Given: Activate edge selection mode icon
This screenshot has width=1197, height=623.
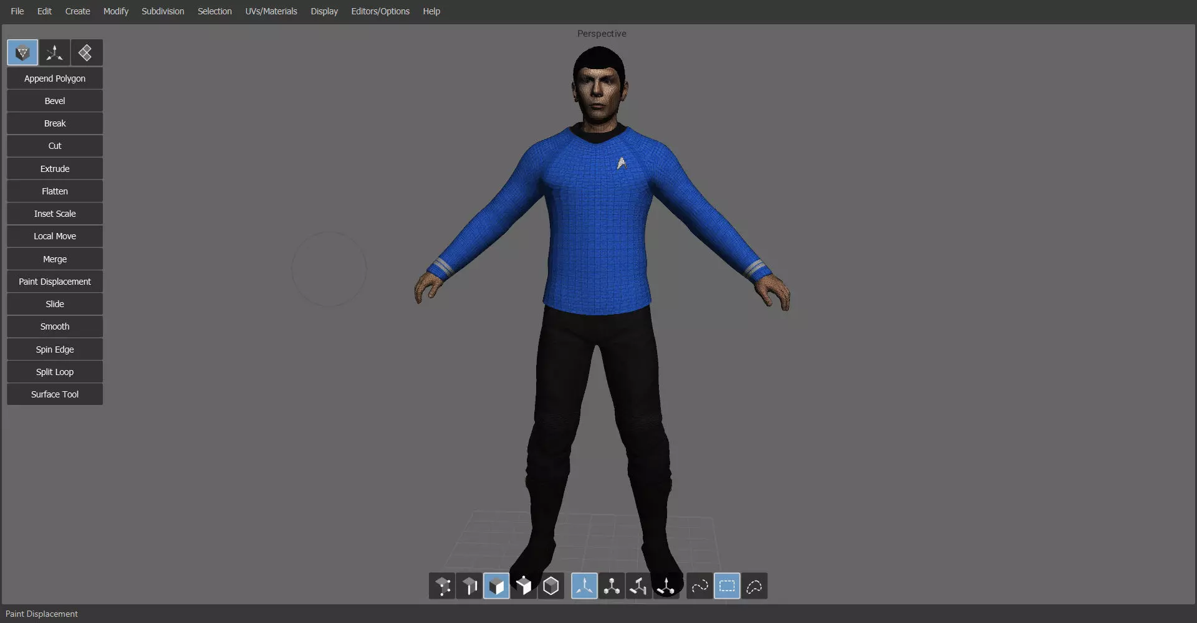Looking at the screenshot, I should click(469, 586).
